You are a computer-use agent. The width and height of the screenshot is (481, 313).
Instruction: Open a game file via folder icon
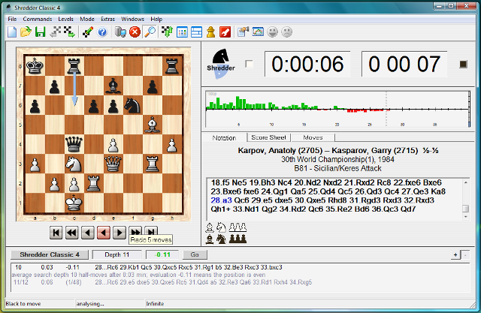coord(26,32)
